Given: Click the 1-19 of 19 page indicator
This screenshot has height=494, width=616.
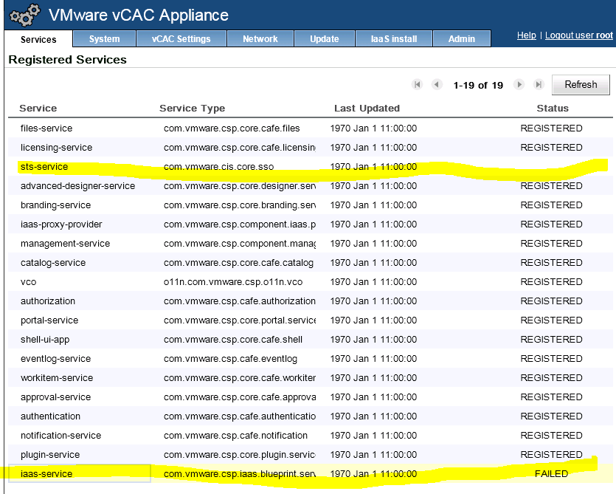Looking at the screenshot, I should point(478,86).
